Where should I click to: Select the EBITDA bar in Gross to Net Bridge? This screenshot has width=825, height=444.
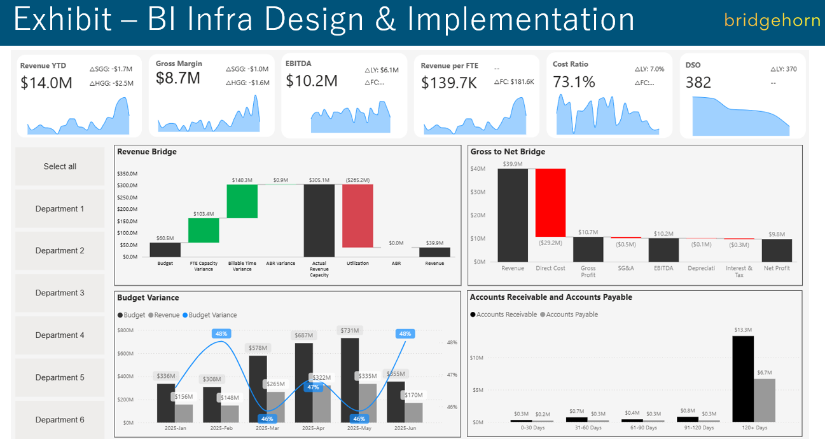point(663,250)
